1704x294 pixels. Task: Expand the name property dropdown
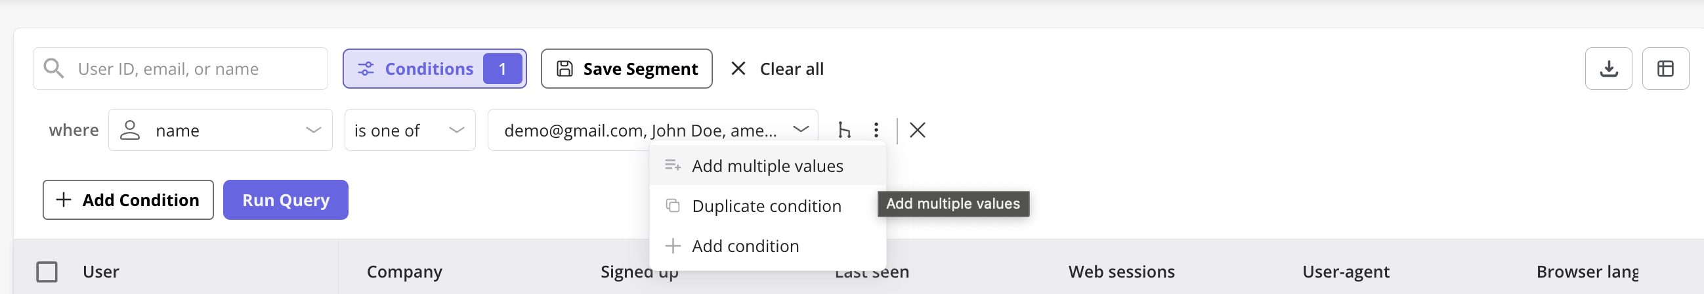[221, 130]
